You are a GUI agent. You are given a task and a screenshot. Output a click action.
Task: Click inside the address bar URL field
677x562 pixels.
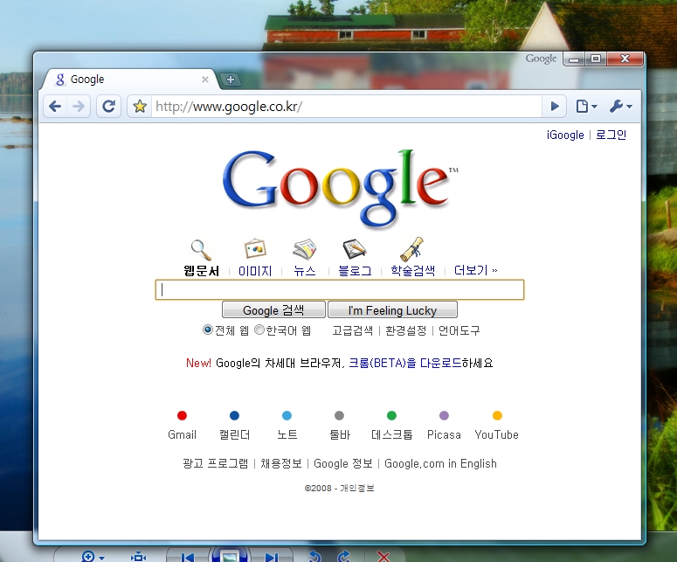point(347,107)
